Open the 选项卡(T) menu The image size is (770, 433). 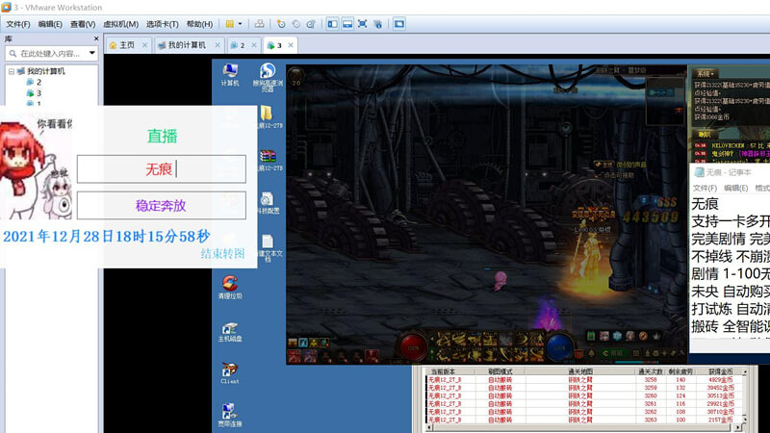(162, 24)
